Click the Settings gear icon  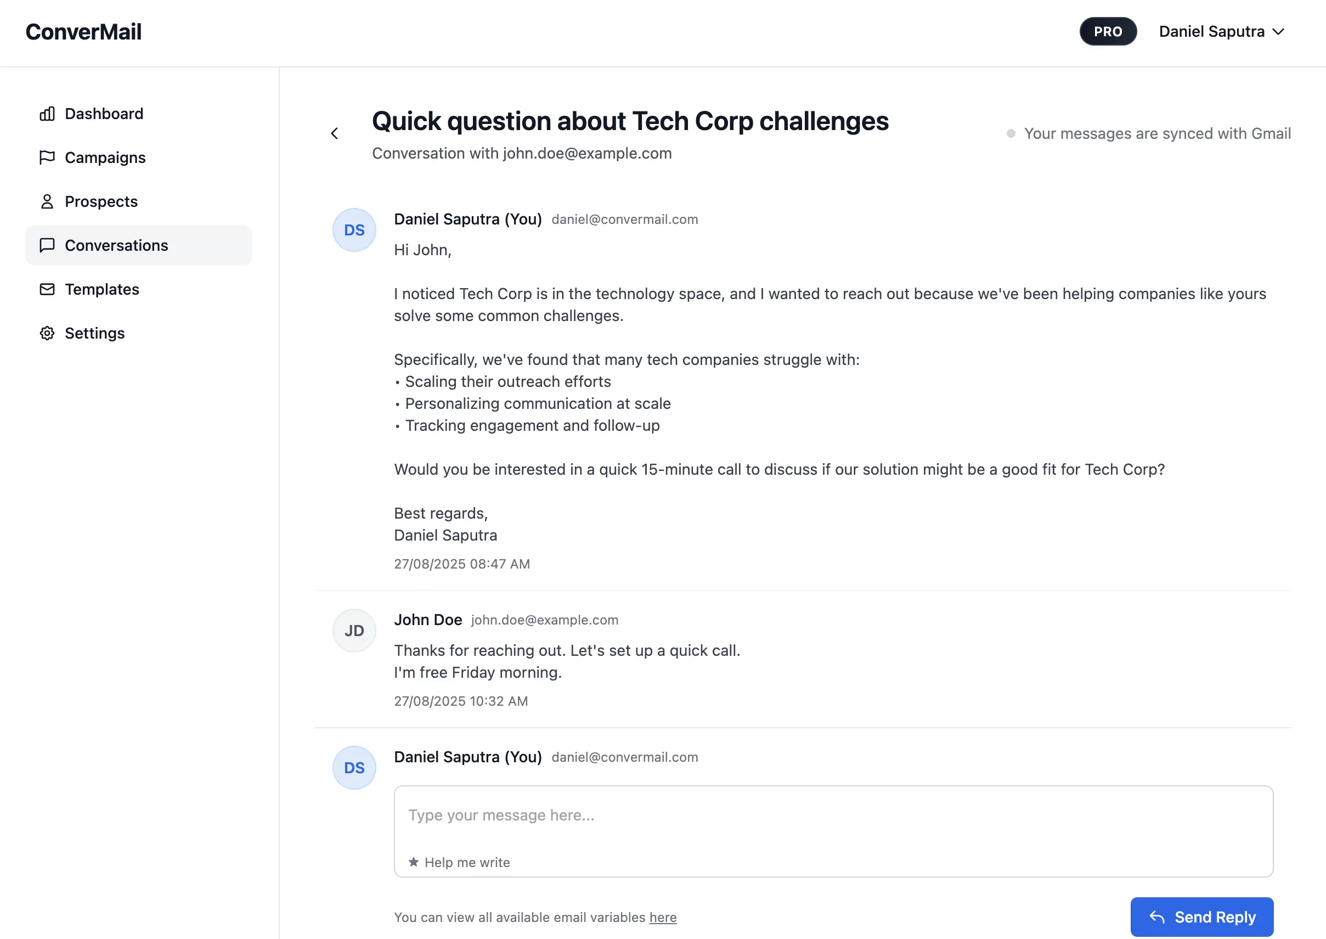(47, 333)
